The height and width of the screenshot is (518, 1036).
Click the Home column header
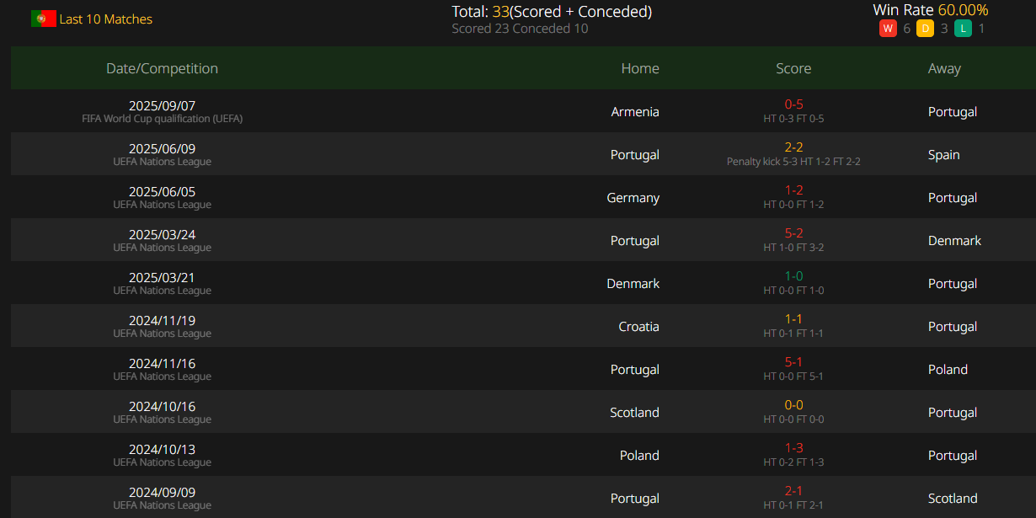tap(640, 68)
